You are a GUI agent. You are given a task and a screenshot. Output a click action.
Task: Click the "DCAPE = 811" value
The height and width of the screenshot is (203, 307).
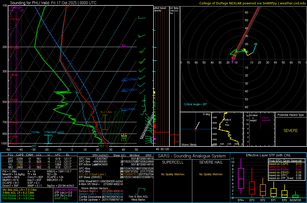11,183
